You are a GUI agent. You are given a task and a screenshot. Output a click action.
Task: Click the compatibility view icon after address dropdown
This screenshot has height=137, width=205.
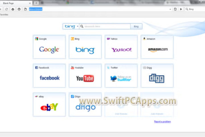tap(175, 9)
